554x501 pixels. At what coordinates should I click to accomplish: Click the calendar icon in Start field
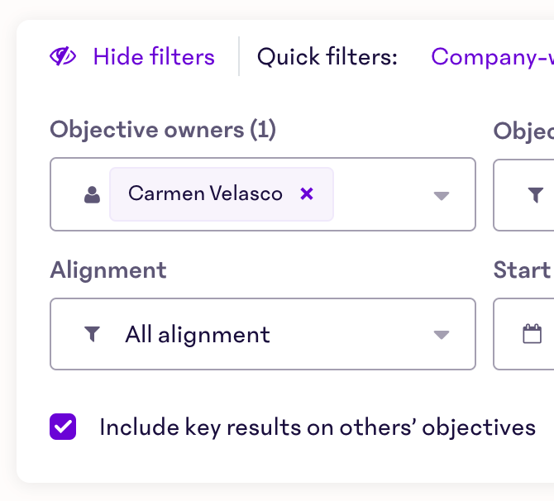(x=533, y=334)
